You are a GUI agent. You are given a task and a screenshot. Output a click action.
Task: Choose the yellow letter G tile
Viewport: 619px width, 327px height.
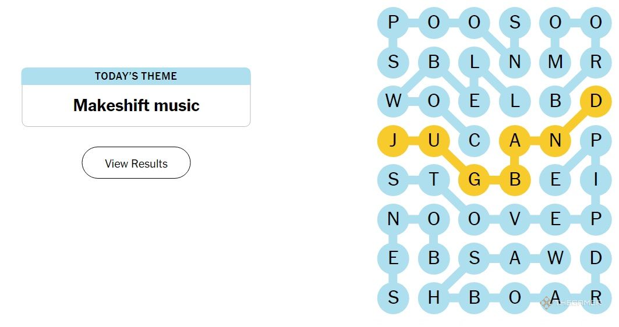pyautogui.click(x=474, y=180)
